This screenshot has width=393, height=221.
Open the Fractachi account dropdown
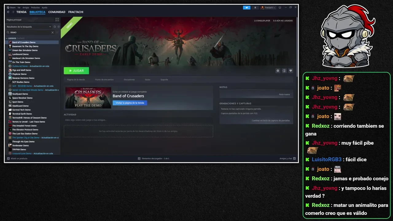coord(268,7)
